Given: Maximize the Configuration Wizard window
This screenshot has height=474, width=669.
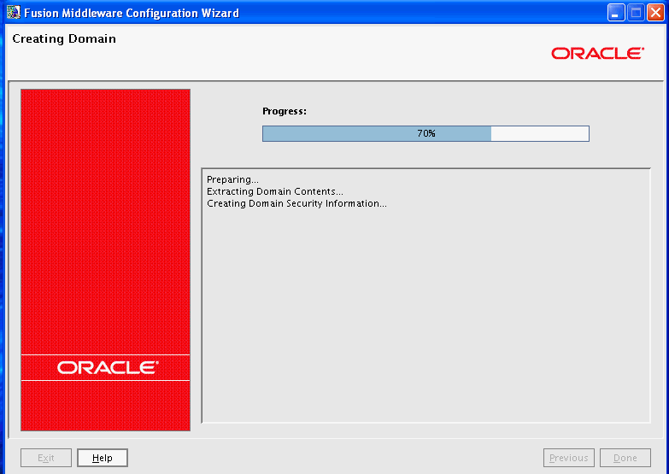Looking at the screenshot, I should (636, 13).
